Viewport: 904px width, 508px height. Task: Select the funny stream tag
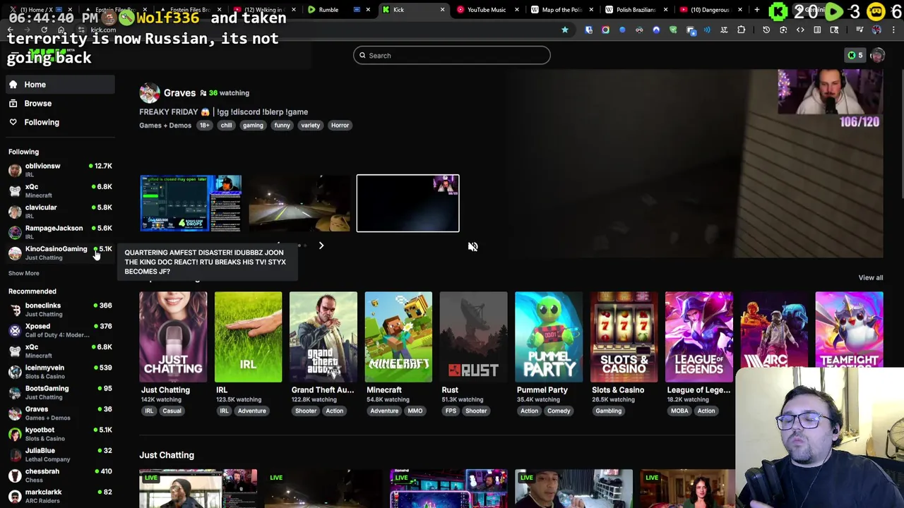(x=282, y=126)
